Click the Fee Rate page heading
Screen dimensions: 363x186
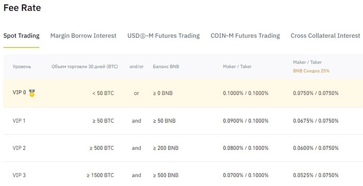coord(22,8)
